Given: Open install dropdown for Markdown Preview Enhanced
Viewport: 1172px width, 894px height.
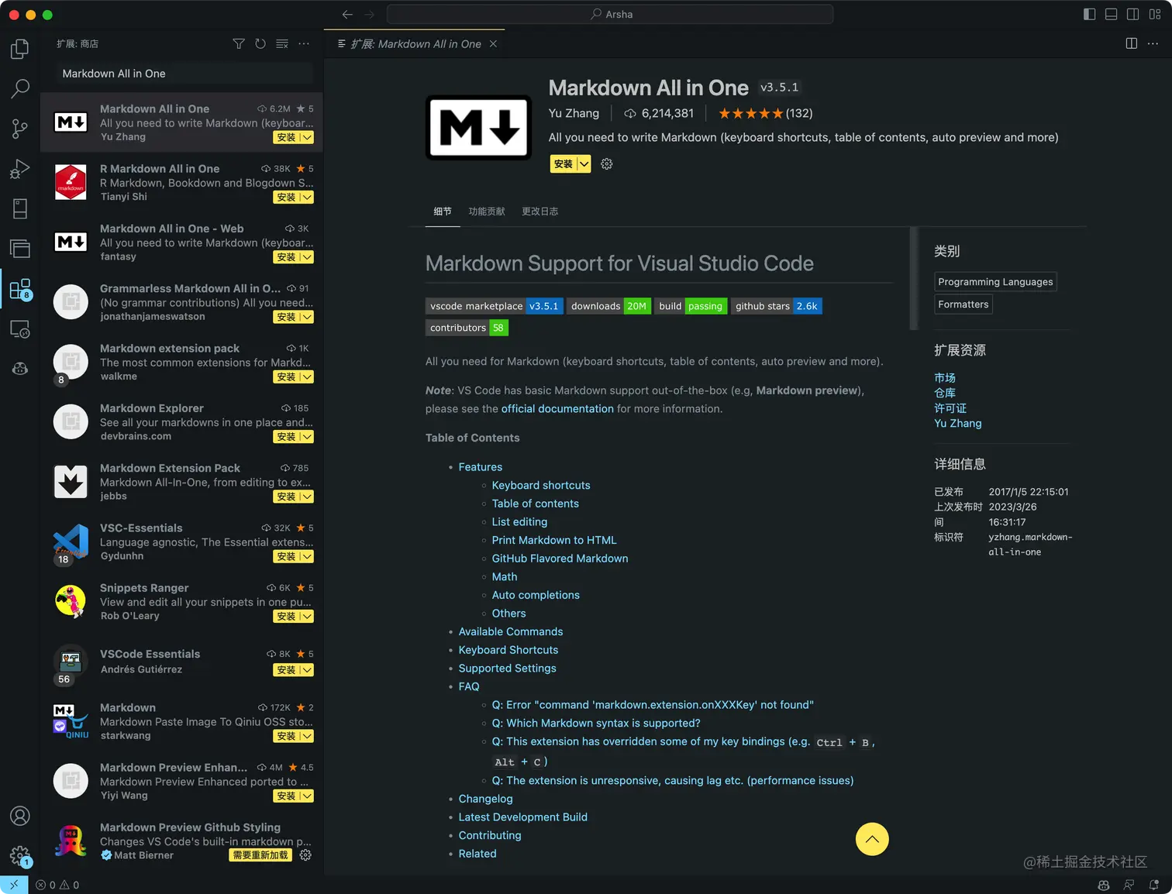Looking at the screenshot, I should (x=307, y=796).
